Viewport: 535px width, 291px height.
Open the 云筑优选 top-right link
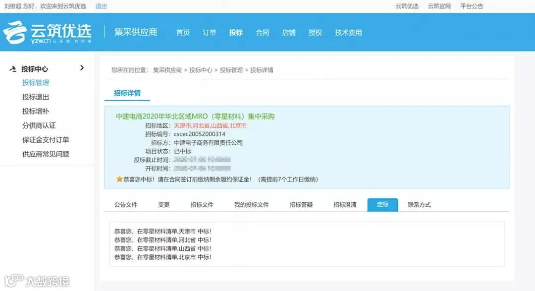(x=407, y=6)
